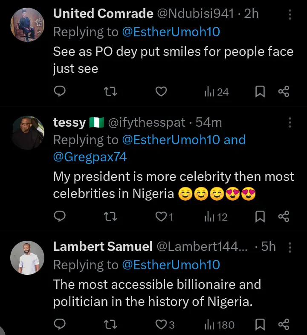Retweet tessy's post about celebrities
This screenshot has height=335, width=307.
[x=111, y=217]
